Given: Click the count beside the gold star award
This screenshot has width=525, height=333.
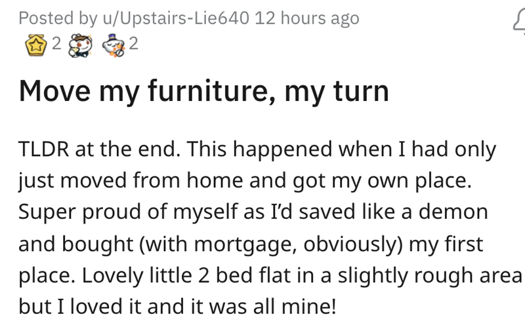Looking at the screenshot, I should click(56, 45).
